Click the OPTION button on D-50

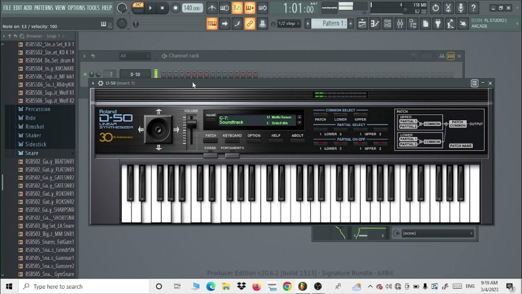(254, 141)
